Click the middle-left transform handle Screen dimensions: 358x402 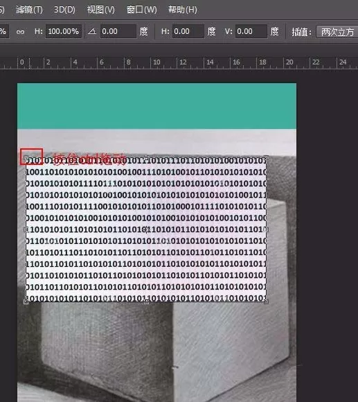[26, 229]
